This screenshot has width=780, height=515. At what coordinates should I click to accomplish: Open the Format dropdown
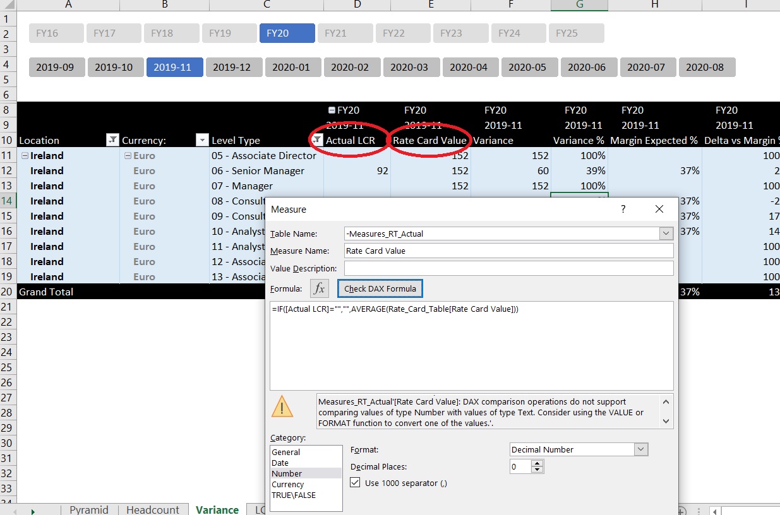641,449
